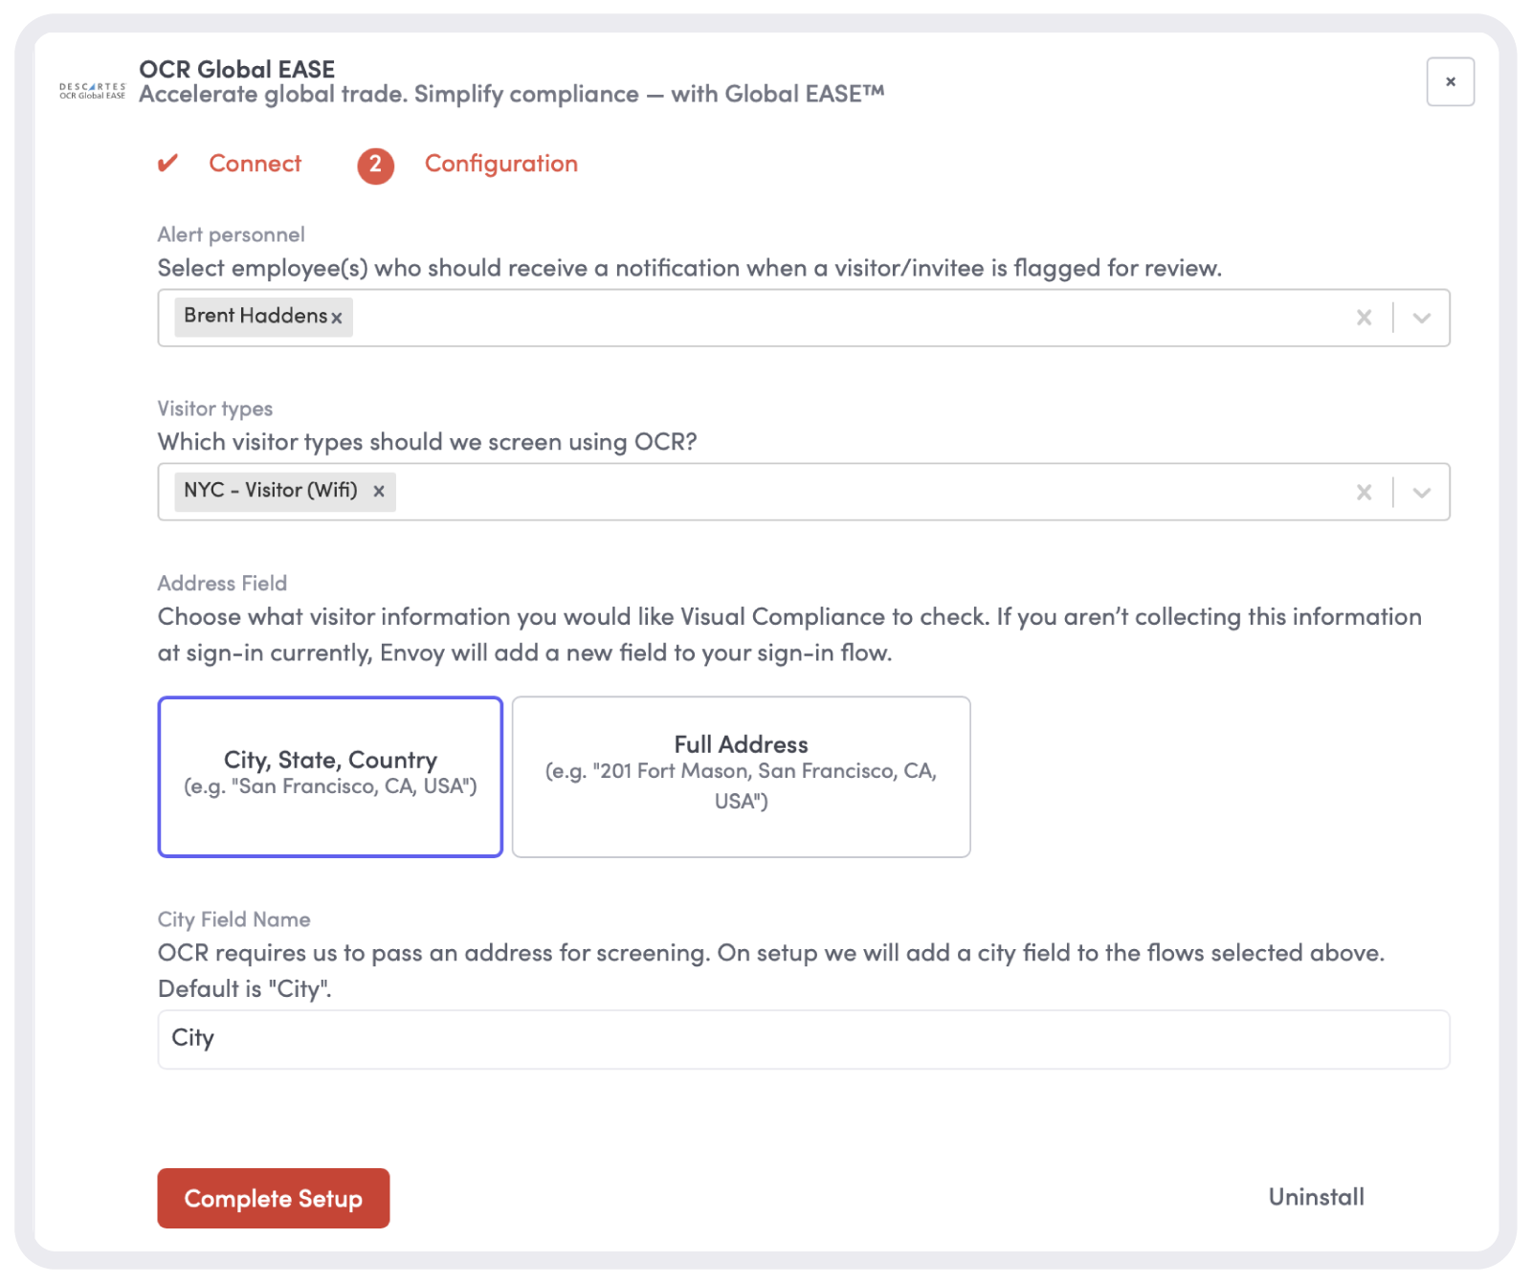Click the 'Alert personnel' label

point(231,234)
